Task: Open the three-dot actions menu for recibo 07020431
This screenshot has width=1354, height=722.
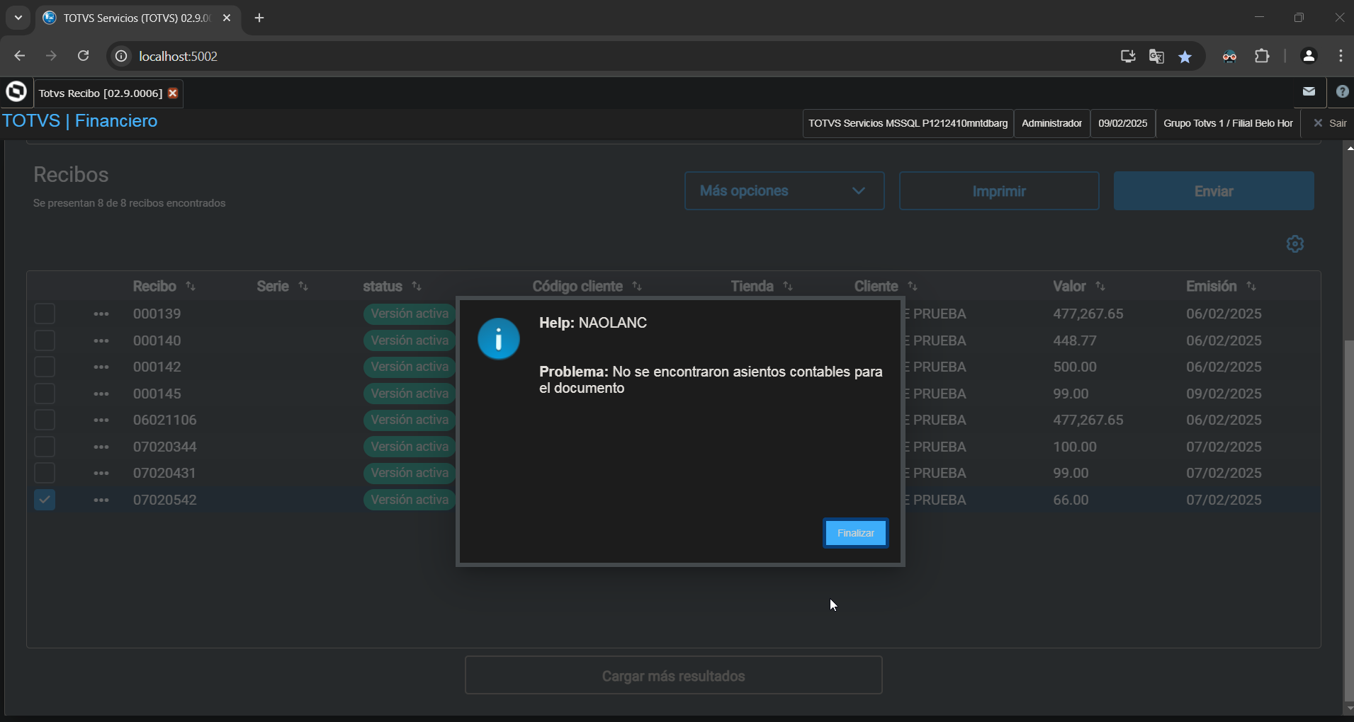Action: pos(101,473)
